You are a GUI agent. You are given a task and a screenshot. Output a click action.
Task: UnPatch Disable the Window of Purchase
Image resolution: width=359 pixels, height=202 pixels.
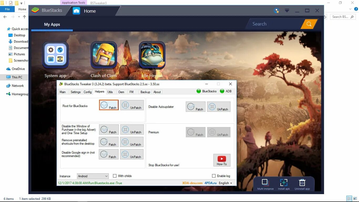132,129
